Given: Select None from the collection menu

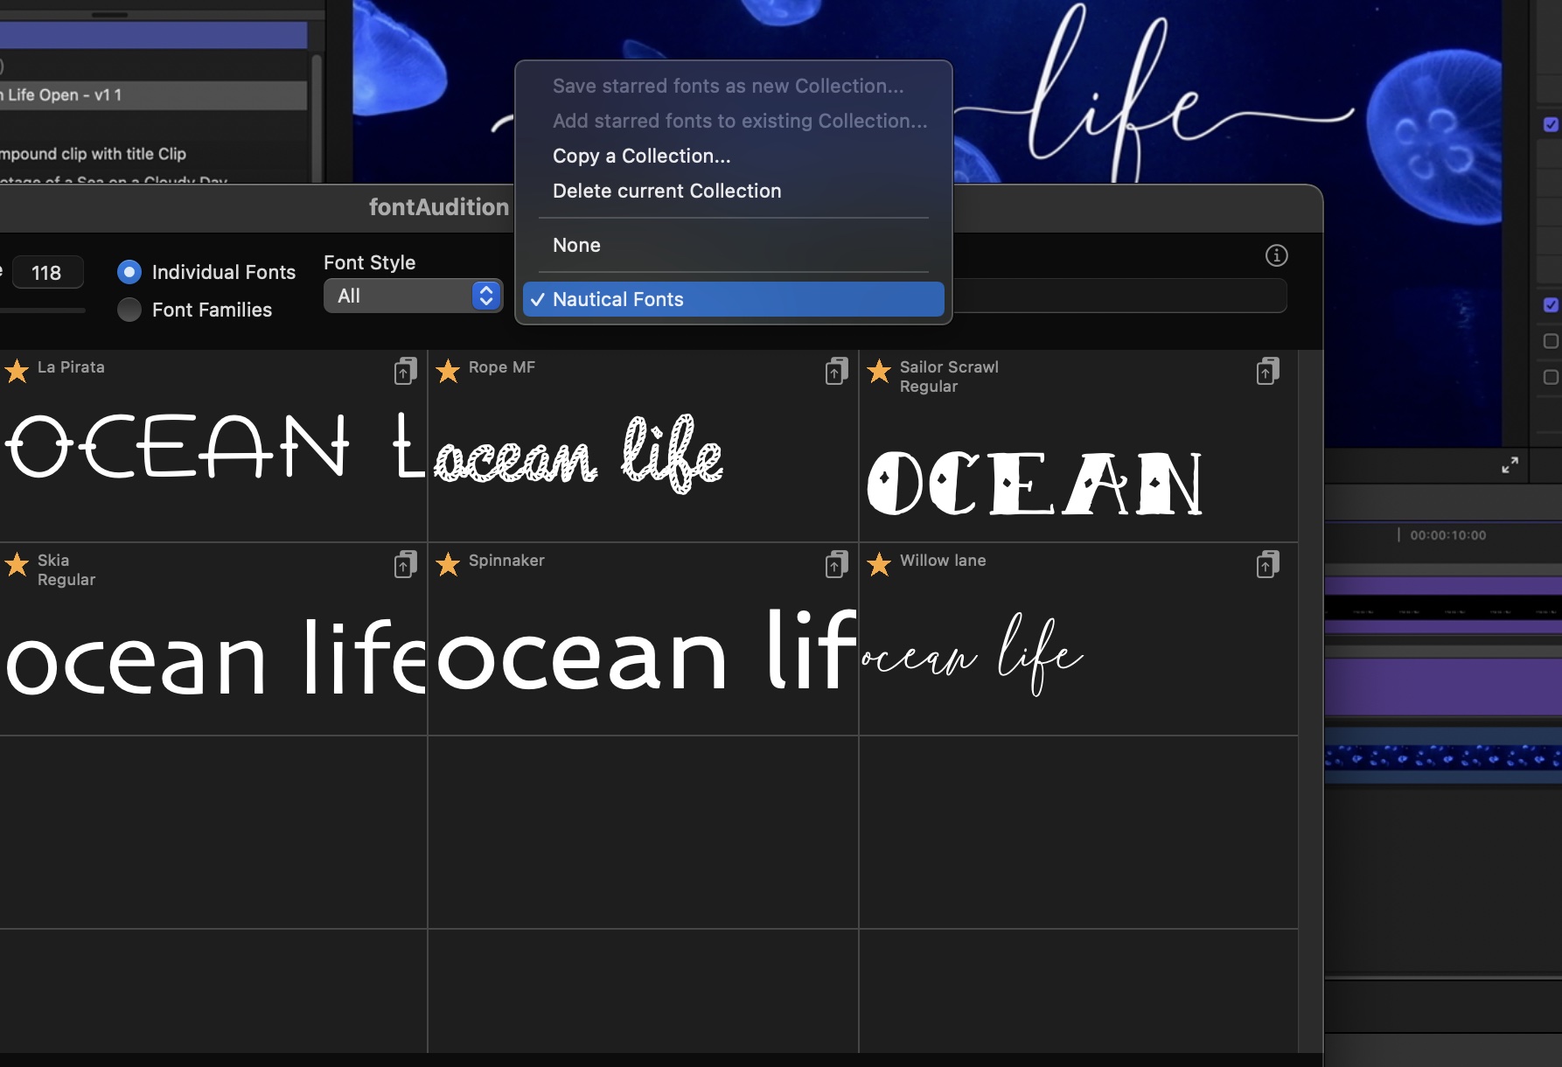Looking at the screenshot, I should click(576, 245).
